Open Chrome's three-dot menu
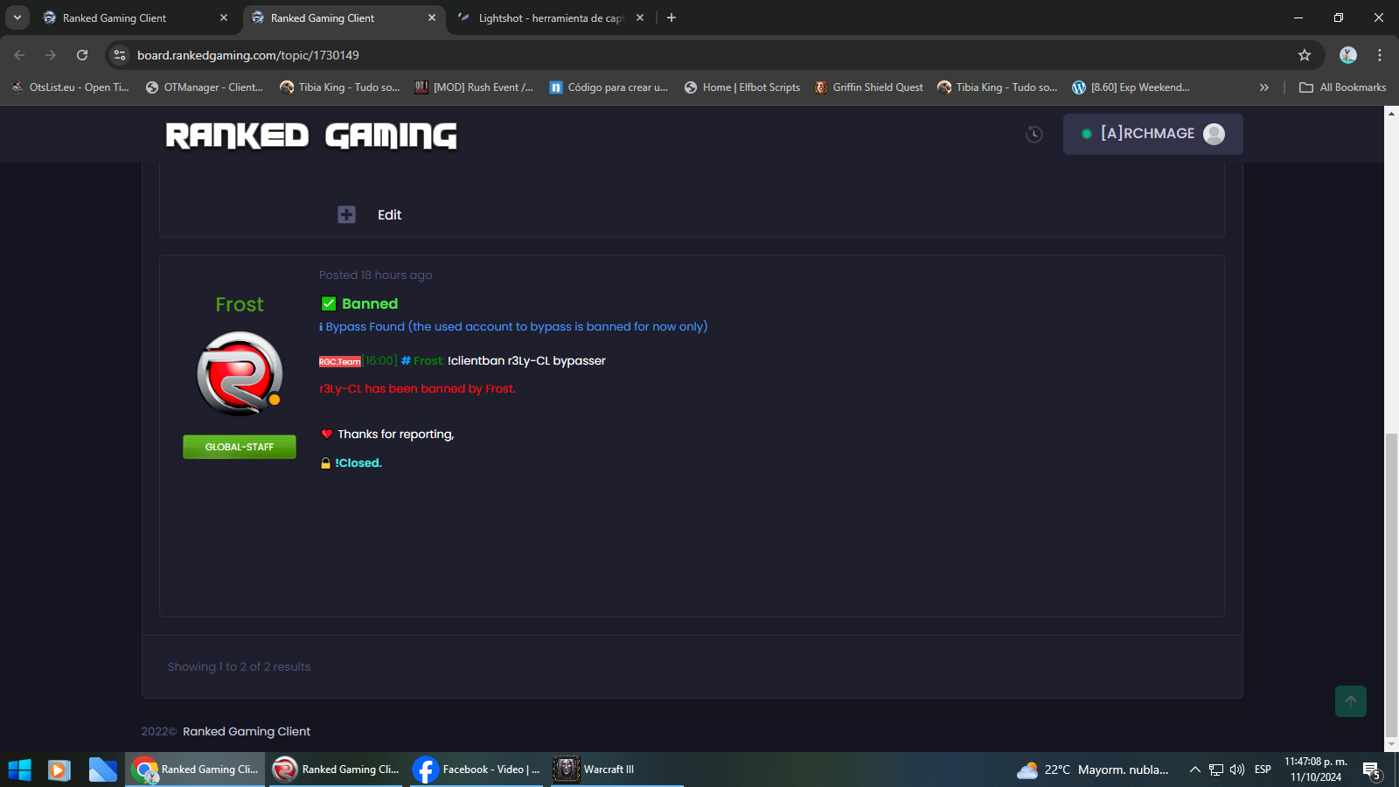This screenshot has width=1399, height=787. tap(1380, 55)
